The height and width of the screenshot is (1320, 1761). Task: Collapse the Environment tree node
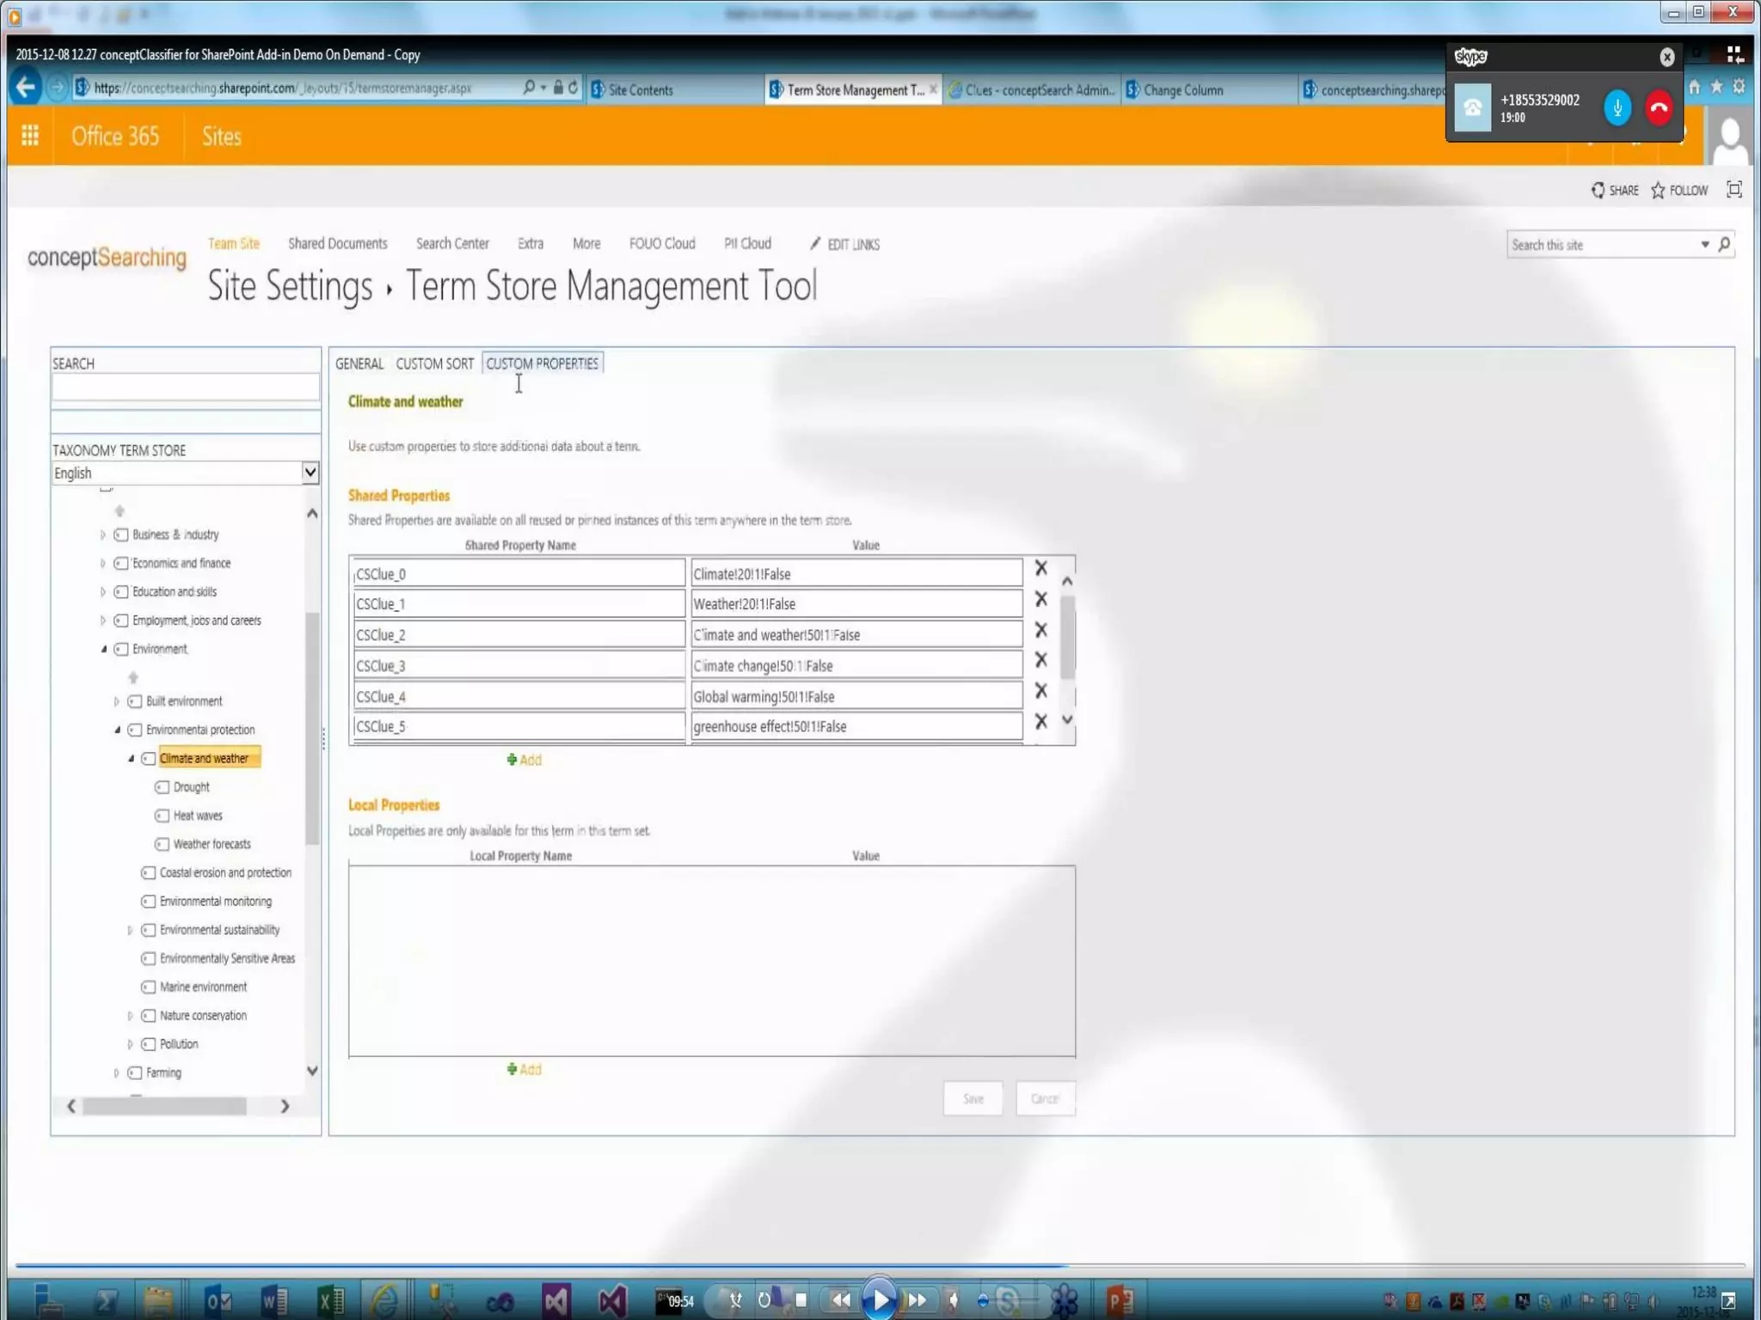104,650
